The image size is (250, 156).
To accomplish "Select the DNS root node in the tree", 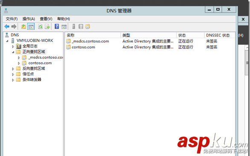I will point(15,35).
